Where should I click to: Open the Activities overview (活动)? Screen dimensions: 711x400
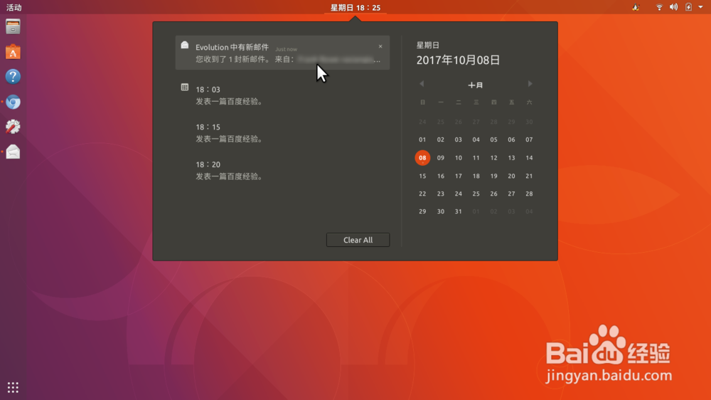14,7
